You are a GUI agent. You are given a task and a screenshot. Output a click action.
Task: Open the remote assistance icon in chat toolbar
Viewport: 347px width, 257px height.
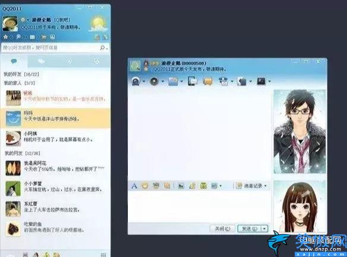coord(223,81)
